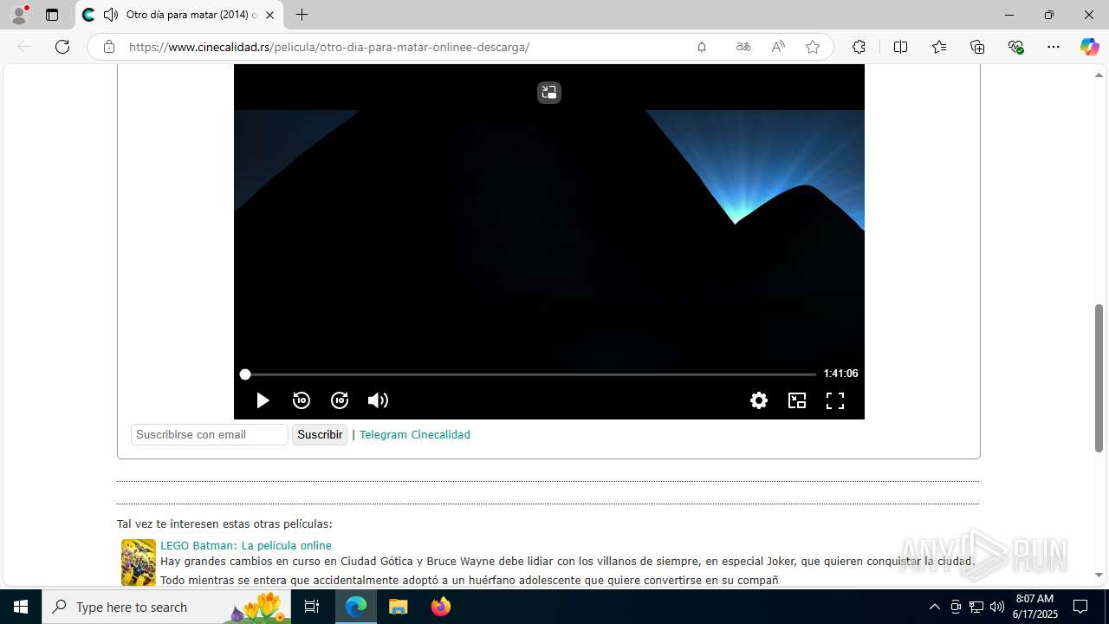Open Settings and more menu

1054,47
